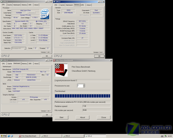Viewport: 173px width, 138px height.
Task: Close the Fritz Chess Benchmark window with X
Action: click(x=111, y=60)
